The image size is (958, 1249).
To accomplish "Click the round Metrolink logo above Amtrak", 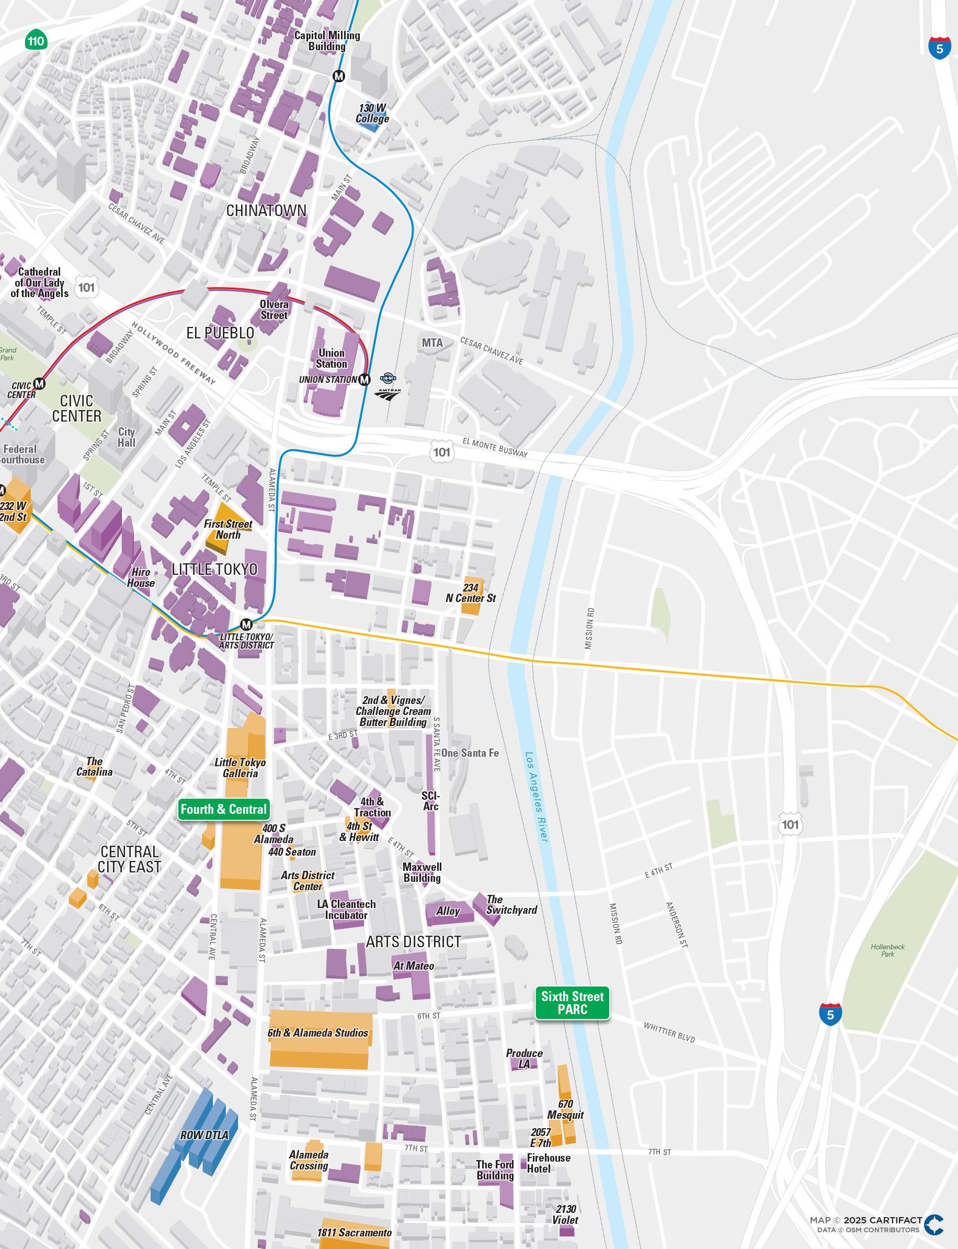I will 389,378.
